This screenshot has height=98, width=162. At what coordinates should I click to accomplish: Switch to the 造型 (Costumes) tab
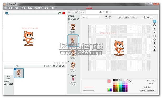click(x=76, y=12)
